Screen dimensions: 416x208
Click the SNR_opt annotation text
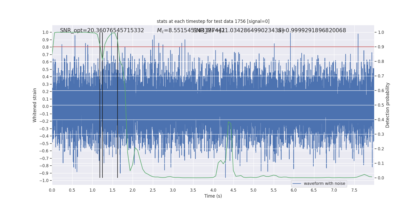tap(102, 30)
